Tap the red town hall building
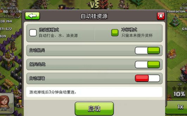The image size is (187, 116). click(x=184, y=73)
